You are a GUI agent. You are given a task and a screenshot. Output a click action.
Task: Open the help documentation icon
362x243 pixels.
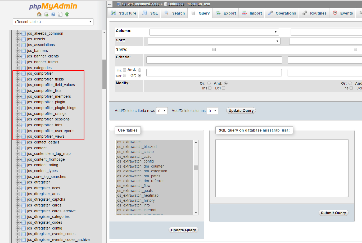(53, 14)
